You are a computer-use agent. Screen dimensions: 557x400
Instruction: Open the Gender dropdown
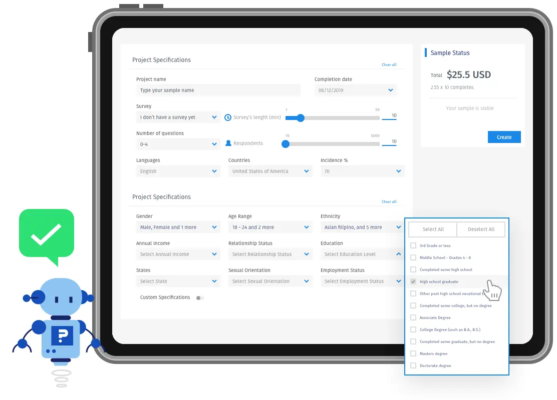[x=178, y=227]
